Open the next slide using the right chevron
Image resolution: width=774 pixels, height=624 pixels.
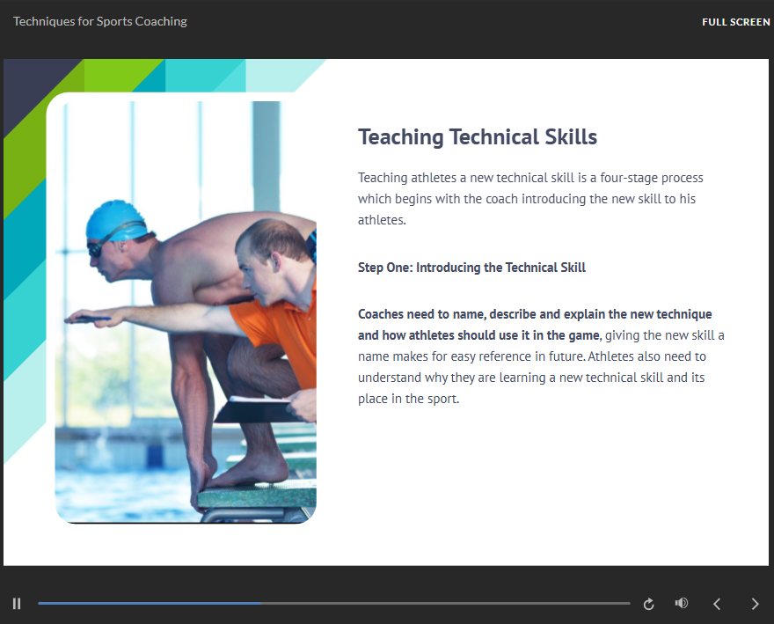point(755,604)
